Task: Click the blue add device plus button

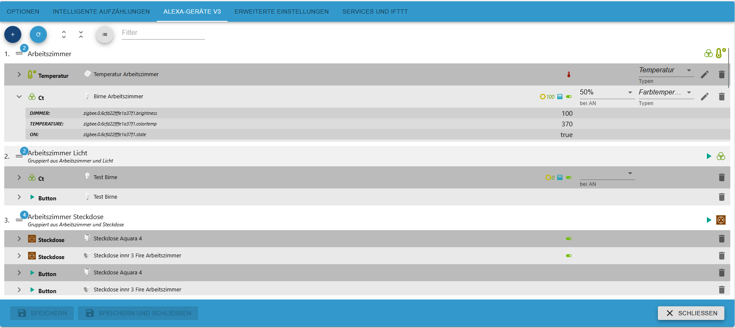Action: [13, 34]
